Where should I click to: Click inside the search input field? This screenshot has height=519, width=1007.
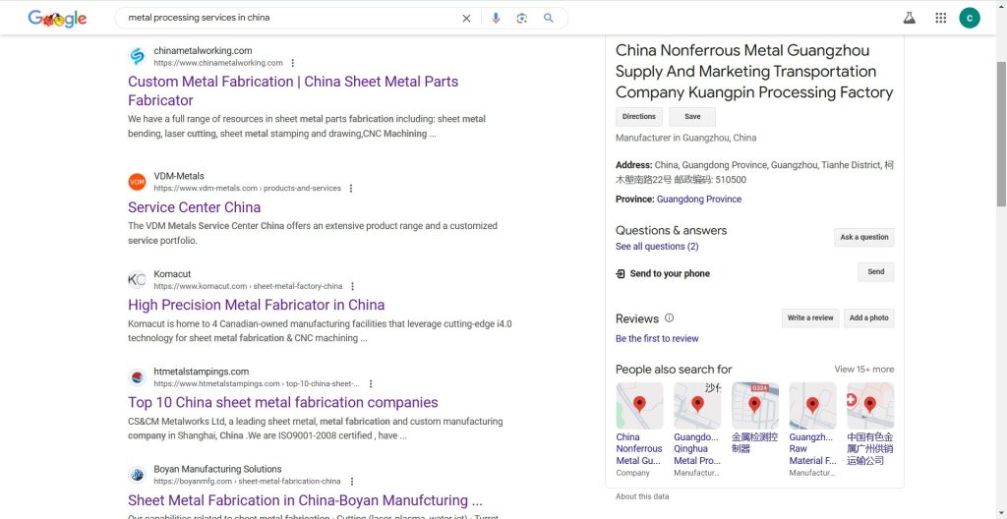click(x=292, y=18)
